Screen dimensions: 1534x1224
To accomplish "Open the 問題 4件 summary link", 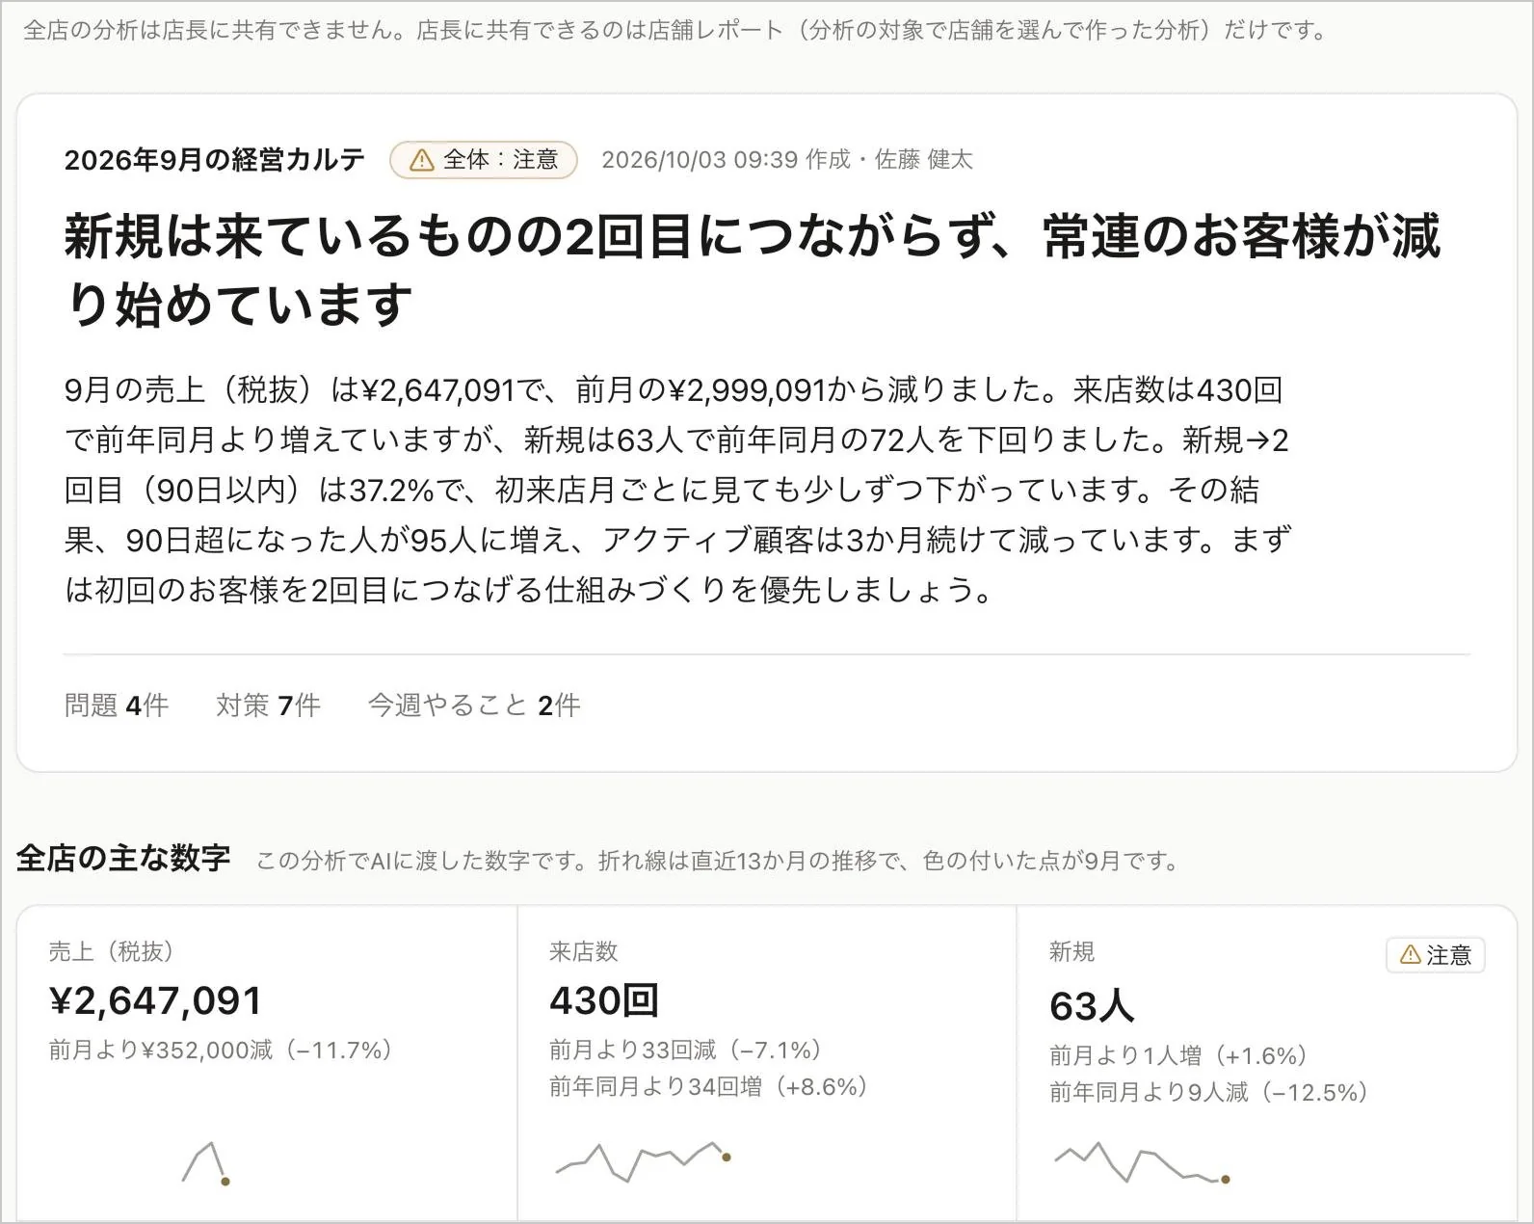I will point(117,705).
